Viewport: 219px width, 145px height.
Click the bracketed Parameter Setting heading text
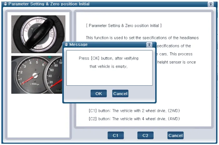[x=124, y=25]
